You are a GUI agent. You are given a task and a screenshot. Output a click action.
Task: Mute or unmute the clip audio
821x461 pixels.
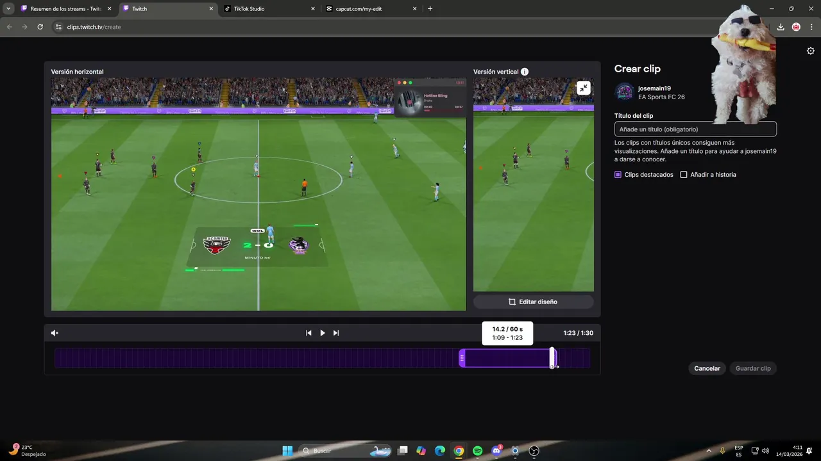(55, 333)
